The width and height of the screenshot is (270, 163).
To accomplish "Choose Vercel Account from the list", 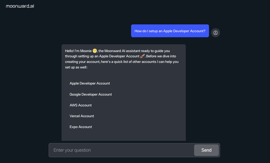I will [x=82, y=116].
